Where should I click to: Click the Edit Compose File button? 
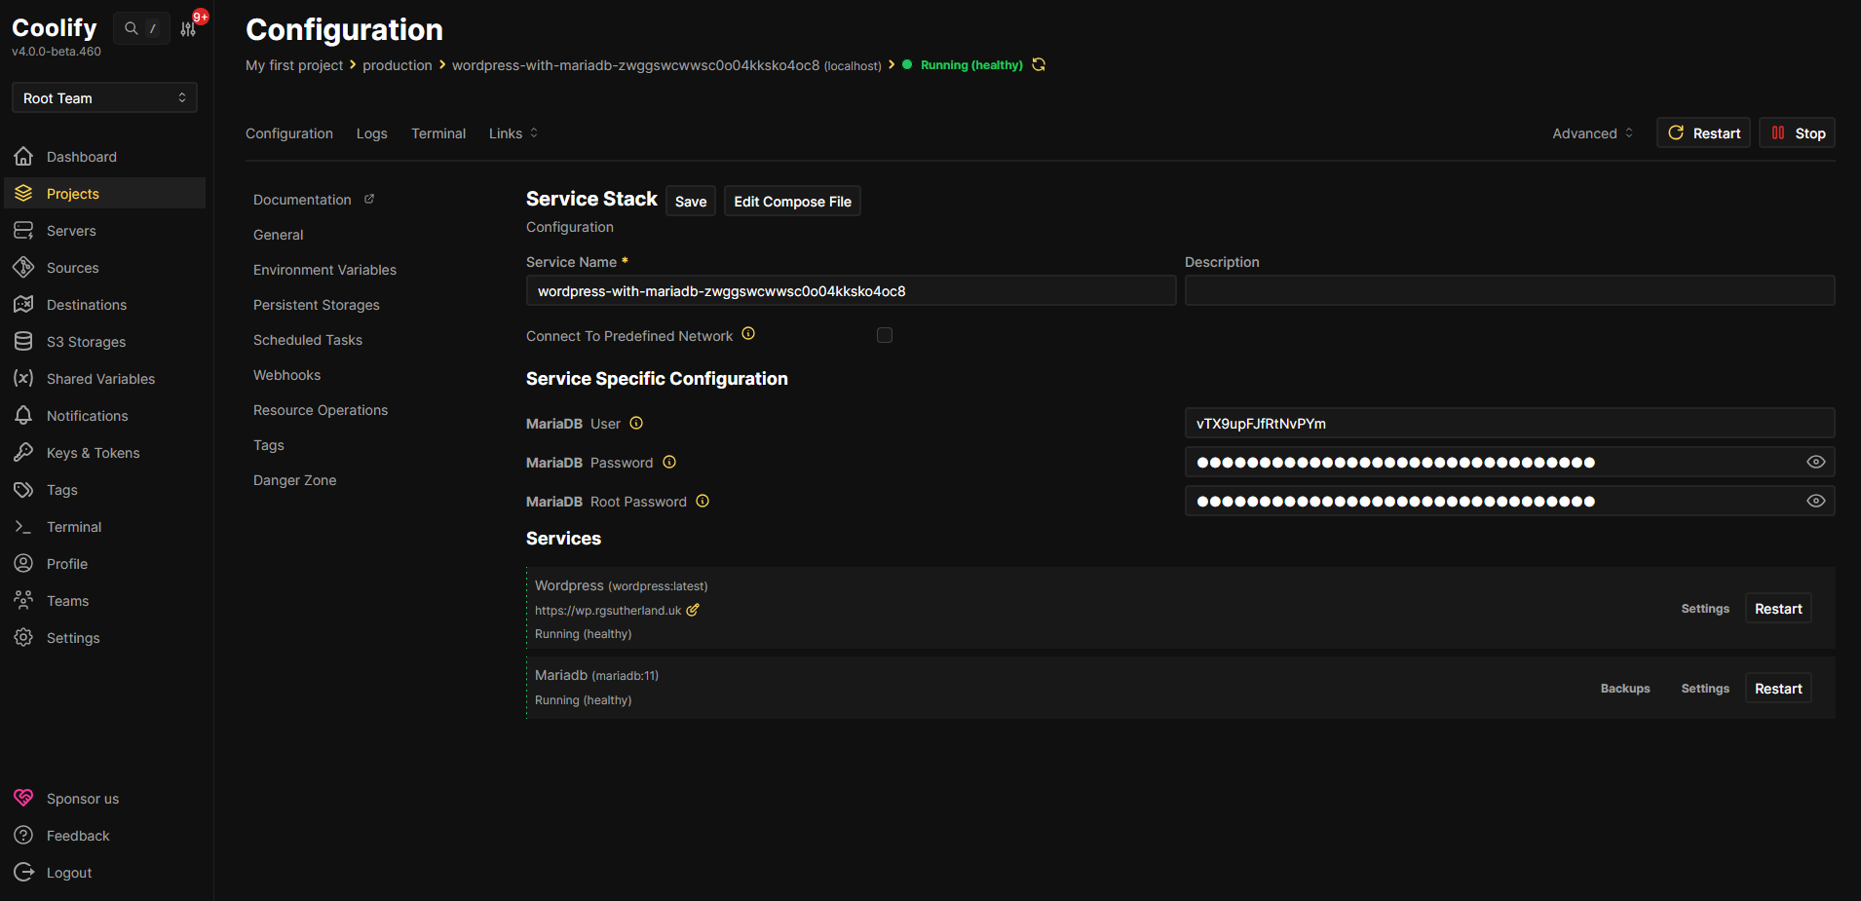click(x=792, y=201)
